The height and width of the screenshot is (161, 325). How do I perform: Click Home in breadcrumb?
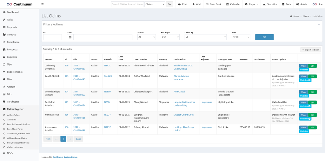[296, 16]
